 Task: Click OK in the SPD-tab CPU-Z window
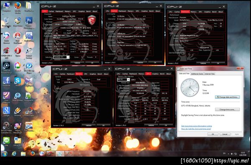pyautogui.click(x=166, y=125)
